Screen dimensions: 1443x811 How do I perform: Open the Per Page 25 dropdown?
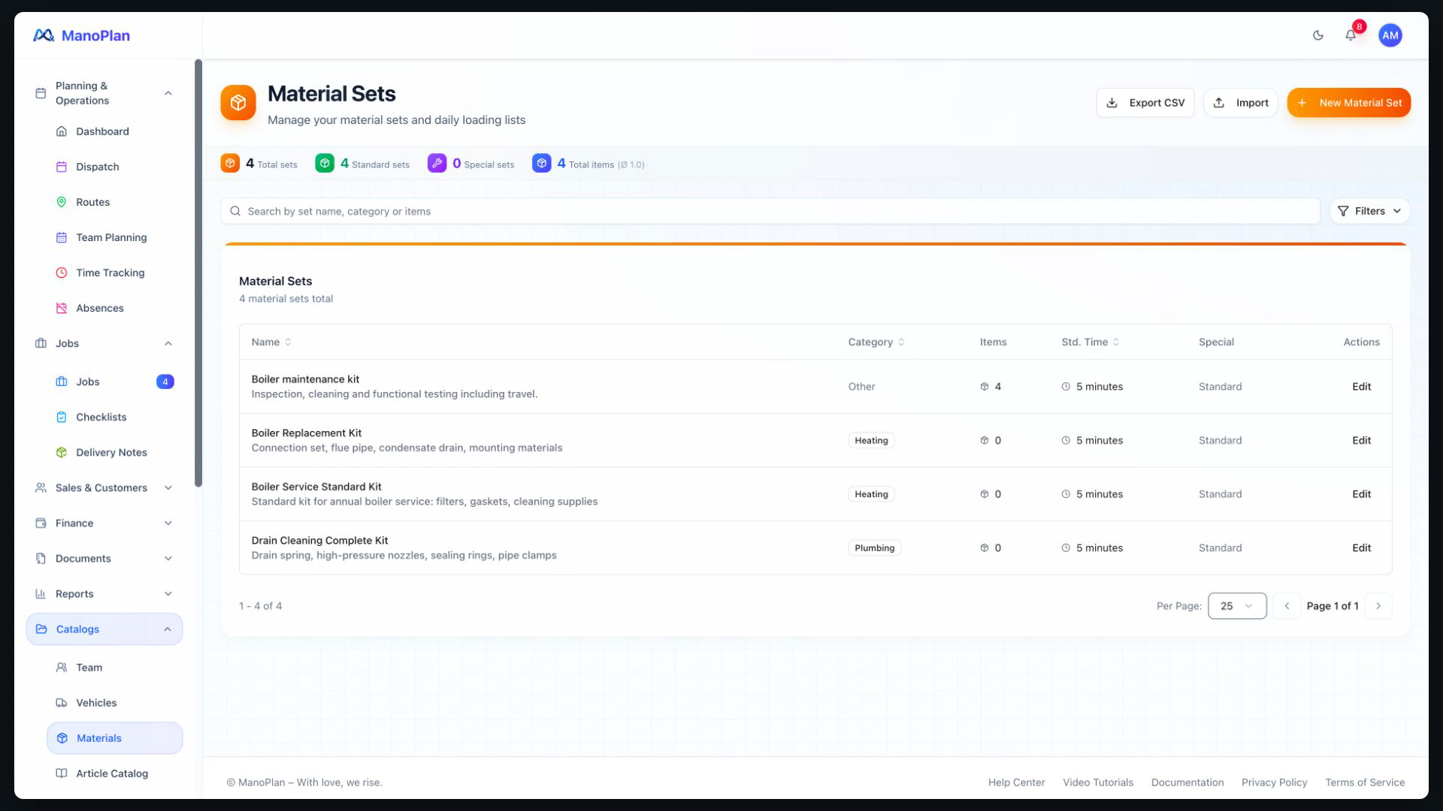point(1237,606)
